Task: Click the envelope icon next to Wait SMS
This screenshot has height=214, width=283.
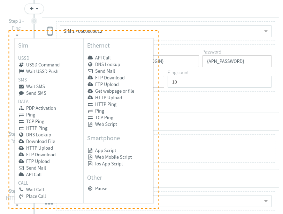Action: pyautogui.click(x=21, y=86)
